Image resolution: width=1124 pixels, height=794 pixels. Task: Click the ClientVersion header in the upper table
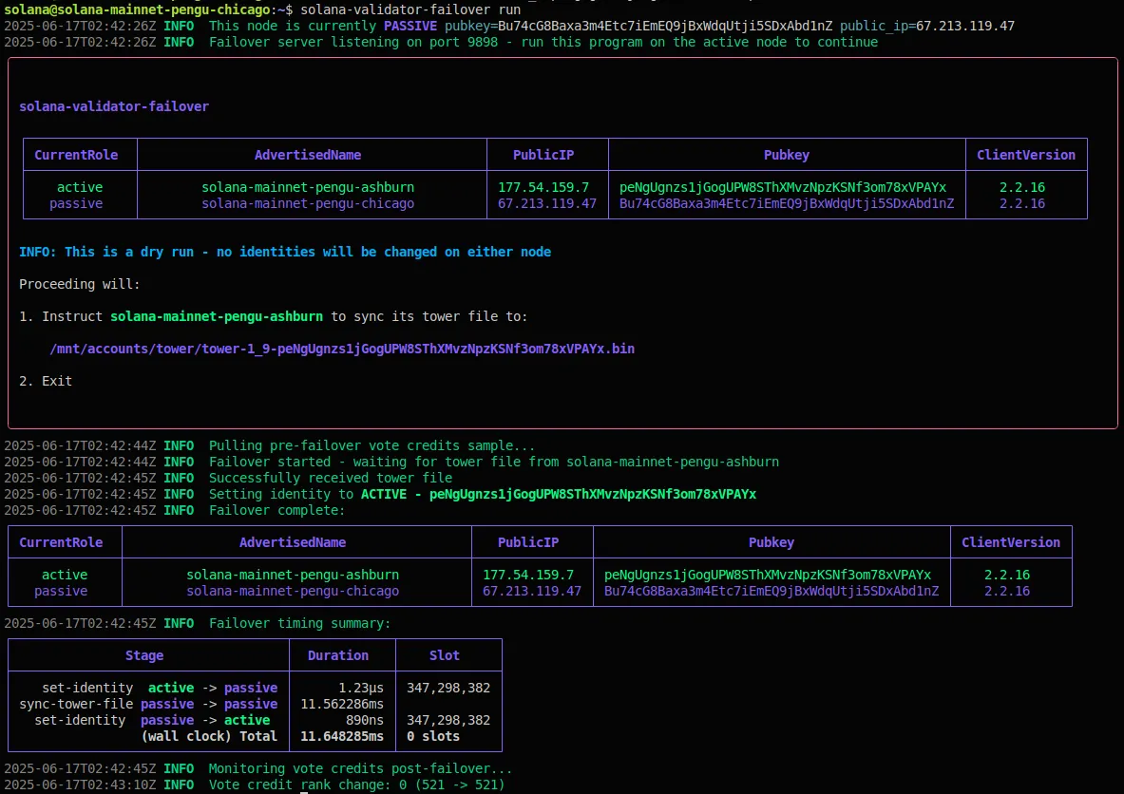pyautogui.click(x=1026, y=155)
